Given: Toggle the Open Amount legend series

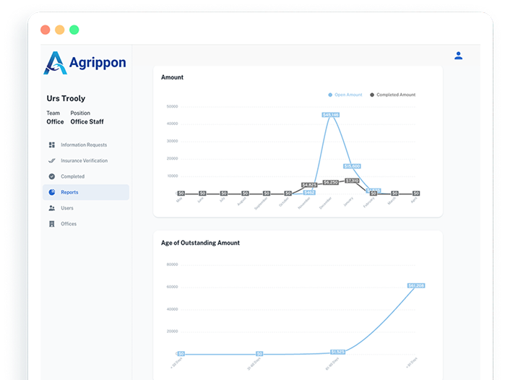Looking at the screenshot, I should tap(345, 95).
